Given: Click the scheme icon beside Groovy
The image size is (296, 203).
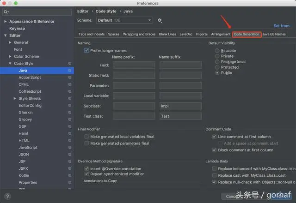Looking at the screenshot, I should [x=70, y=119].
